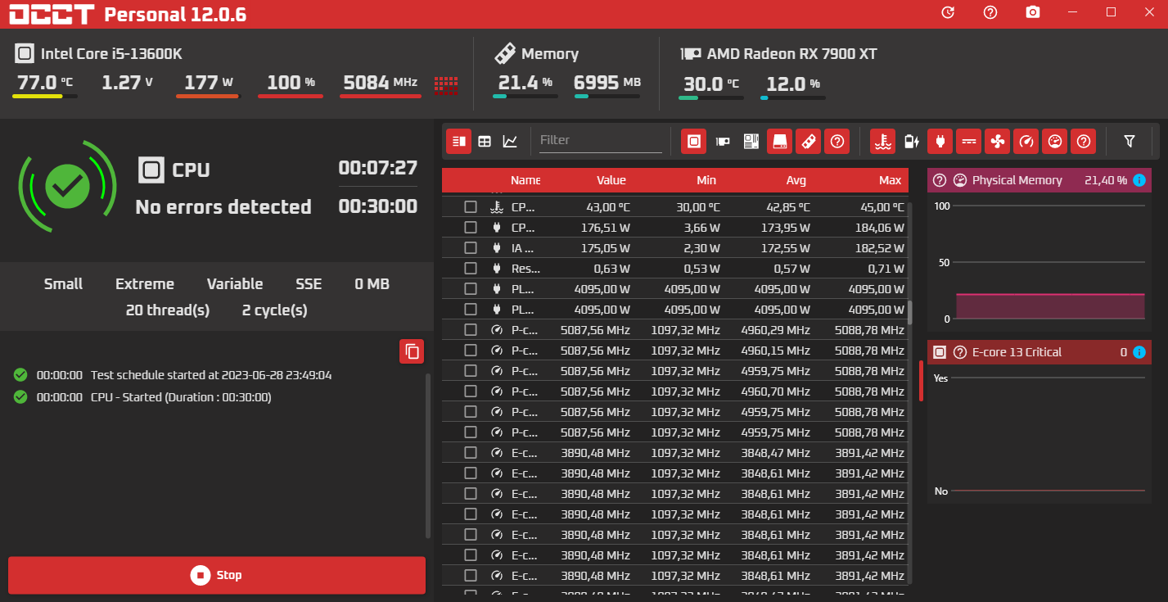The image size is (1168, 602).
Task: Stop the running CPU test
Action: coord(217,575)
